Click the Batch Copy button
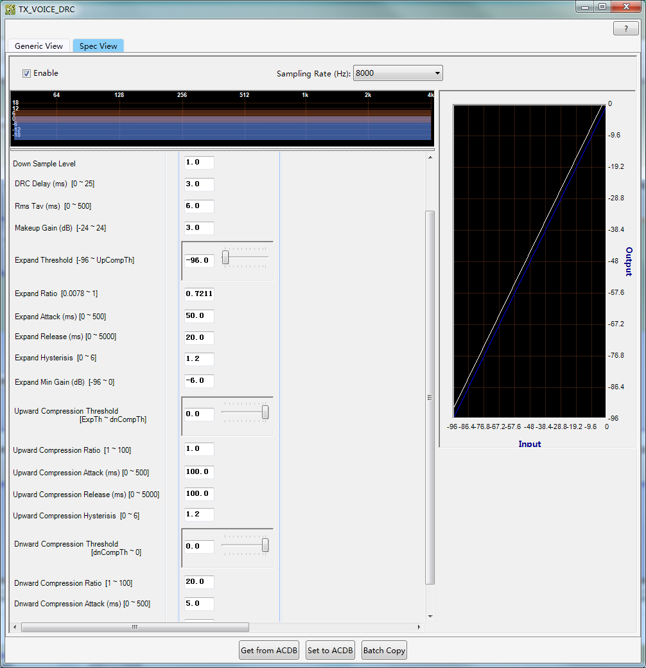 coord(384,650)
